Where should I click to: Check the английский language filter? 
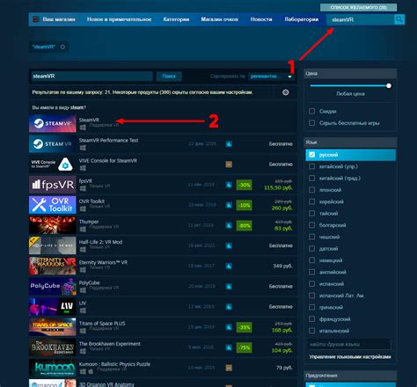312,272
